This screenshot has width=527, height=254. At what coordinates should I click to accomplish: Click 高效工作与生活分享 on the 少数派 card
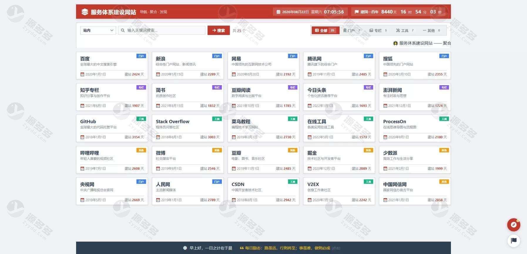tap(398, 159)
